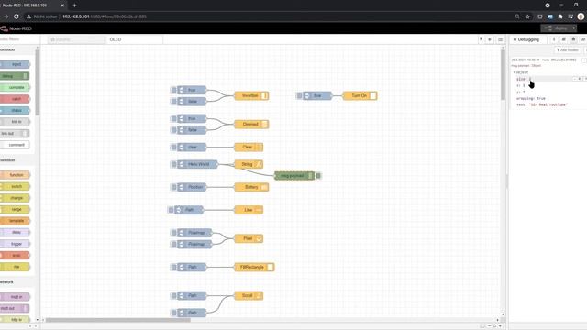Click the Alle Nodes filter button
Viewport: 587px width, 330px height.
568,50
